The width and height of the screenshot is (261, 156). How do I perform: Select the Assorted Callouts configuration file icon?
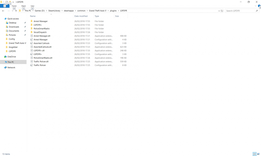click(x=32, y=43)
